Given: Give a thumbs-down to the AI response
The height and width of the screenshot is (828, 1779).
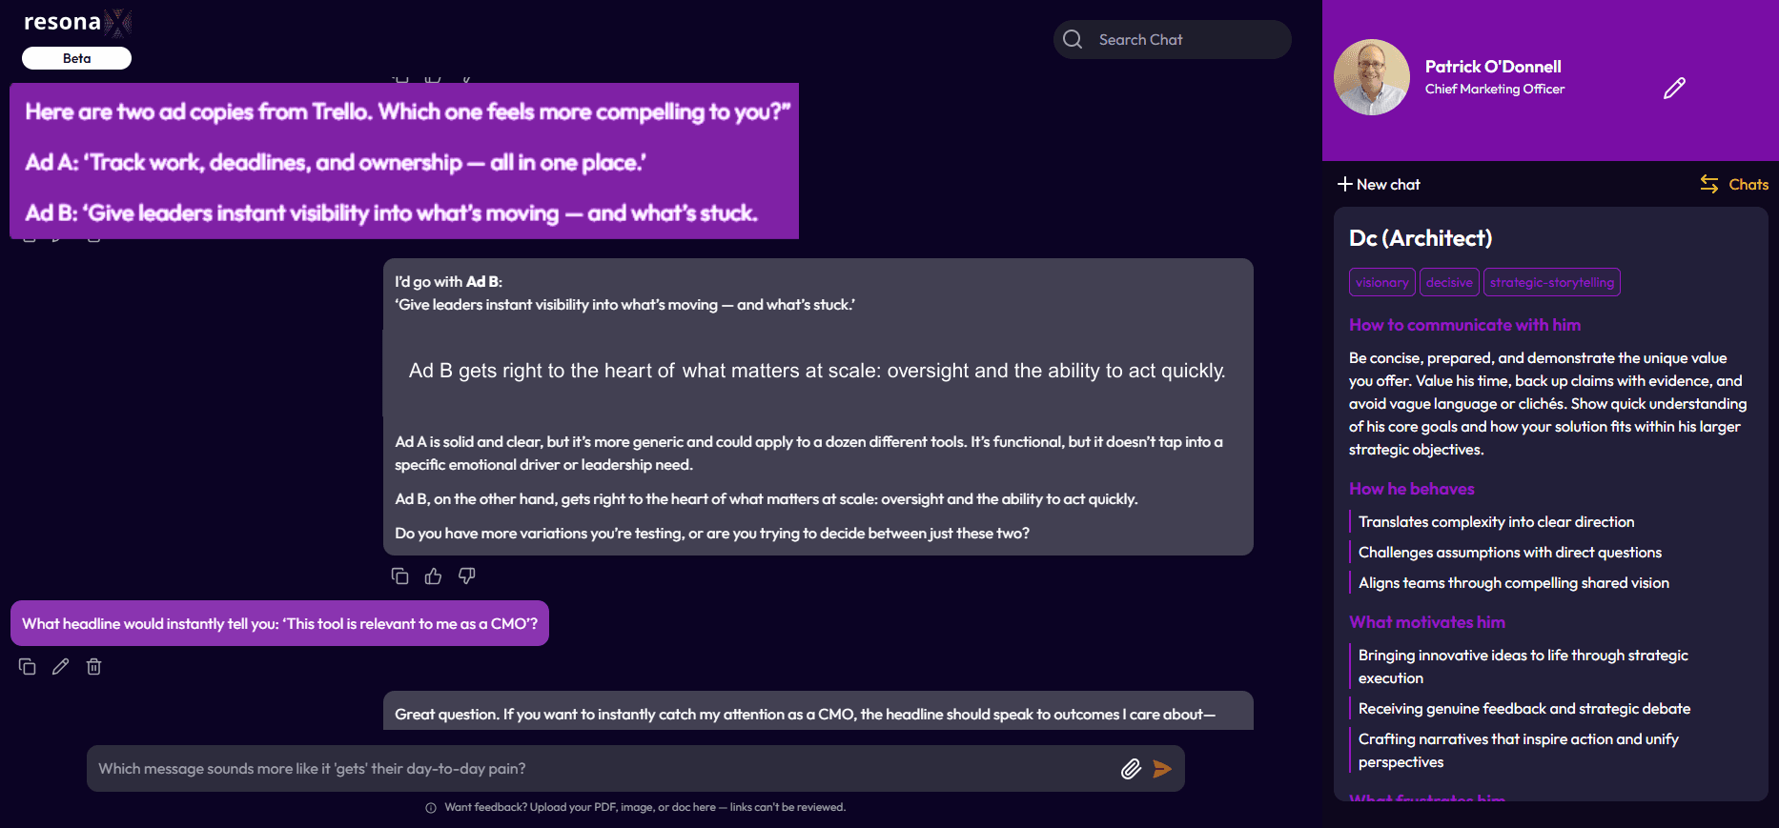Looking at the screenshot, I should pos(466,576).
